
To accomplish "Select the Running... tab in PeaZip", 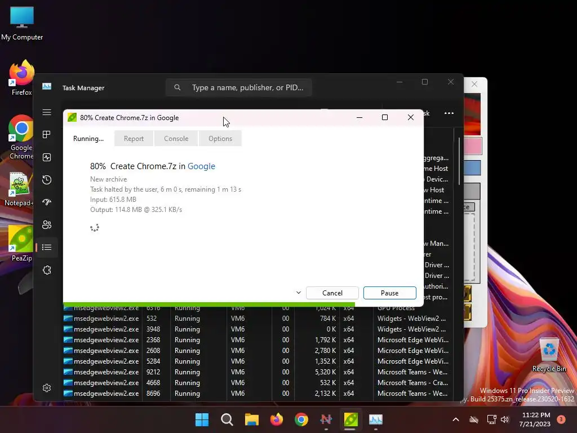I will (88, 139).
